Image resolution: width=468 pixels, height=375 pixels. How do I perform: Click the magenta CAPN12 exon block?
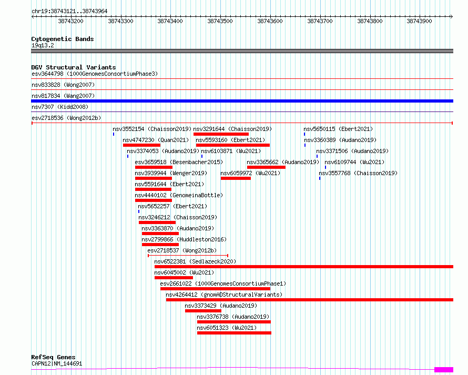pos(444,370)
